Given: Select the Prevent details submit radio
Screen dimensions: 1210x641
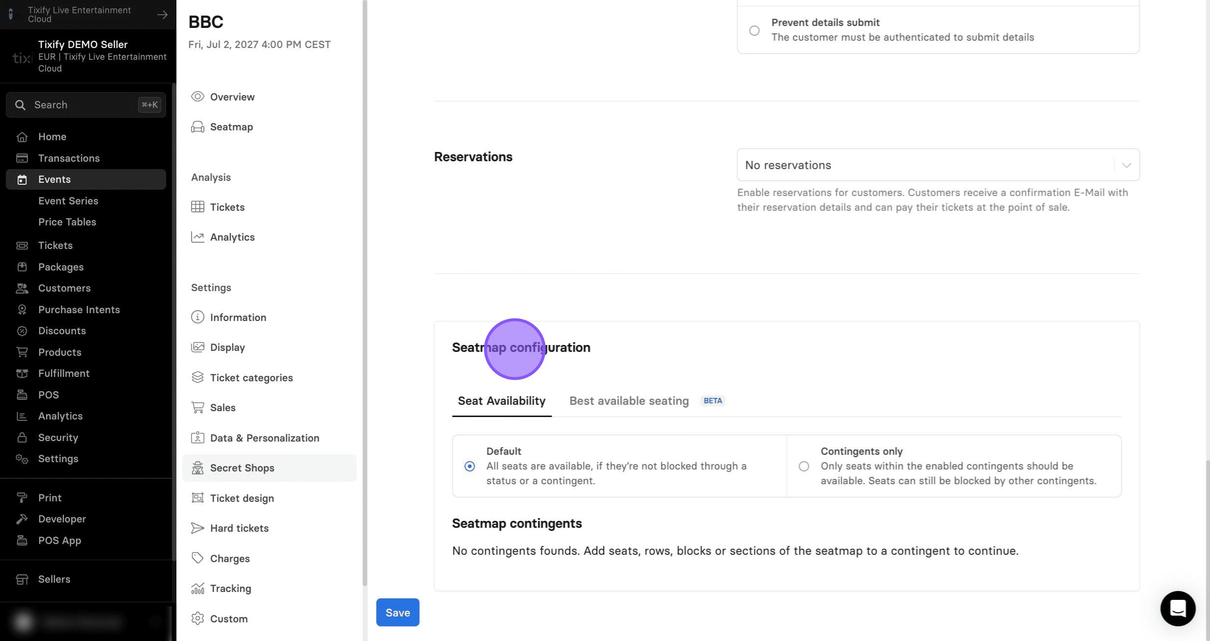Looking at the screenshot, I should pyautogui.click(x=754, y=30).
